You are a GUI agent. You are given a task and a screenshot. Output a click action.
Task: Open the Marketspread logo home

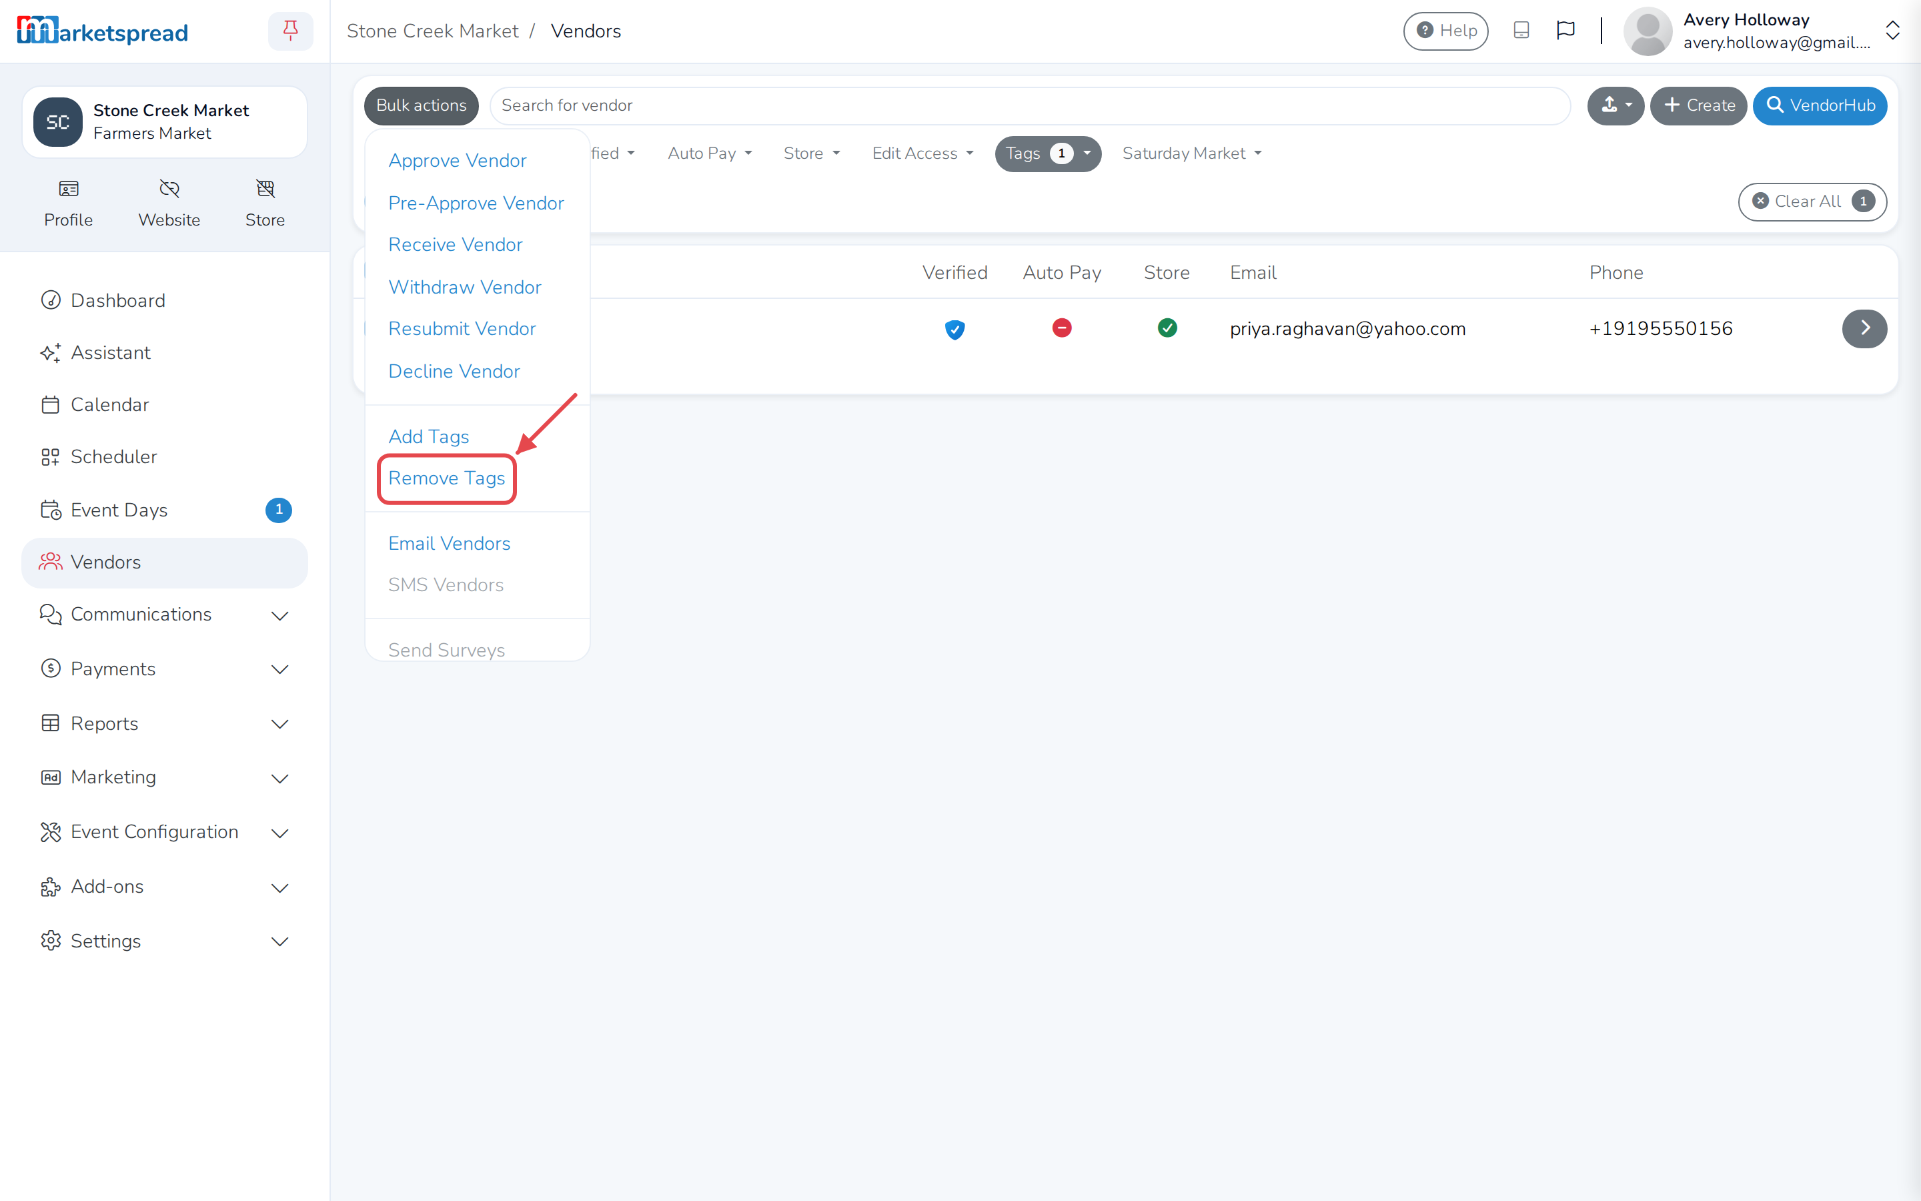click(103, 31)
